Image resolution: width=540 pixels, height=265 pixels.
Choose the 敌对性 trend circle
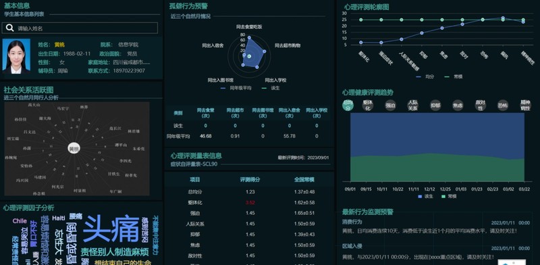[x=481, y=105]
